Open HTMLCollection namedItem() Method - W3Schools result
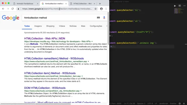The image size is (187, 105). point(54,58)
